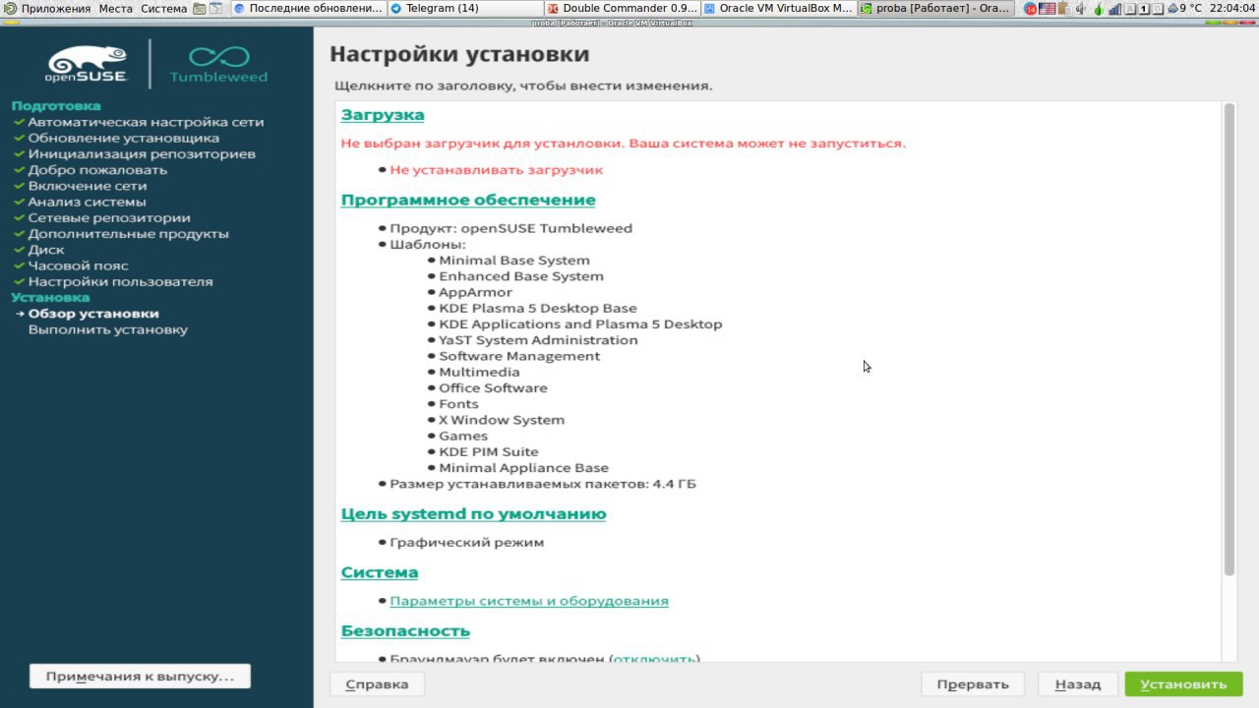Click the Games pattern entry
This screenshot has width=1259, height=708.
point(463,436)
